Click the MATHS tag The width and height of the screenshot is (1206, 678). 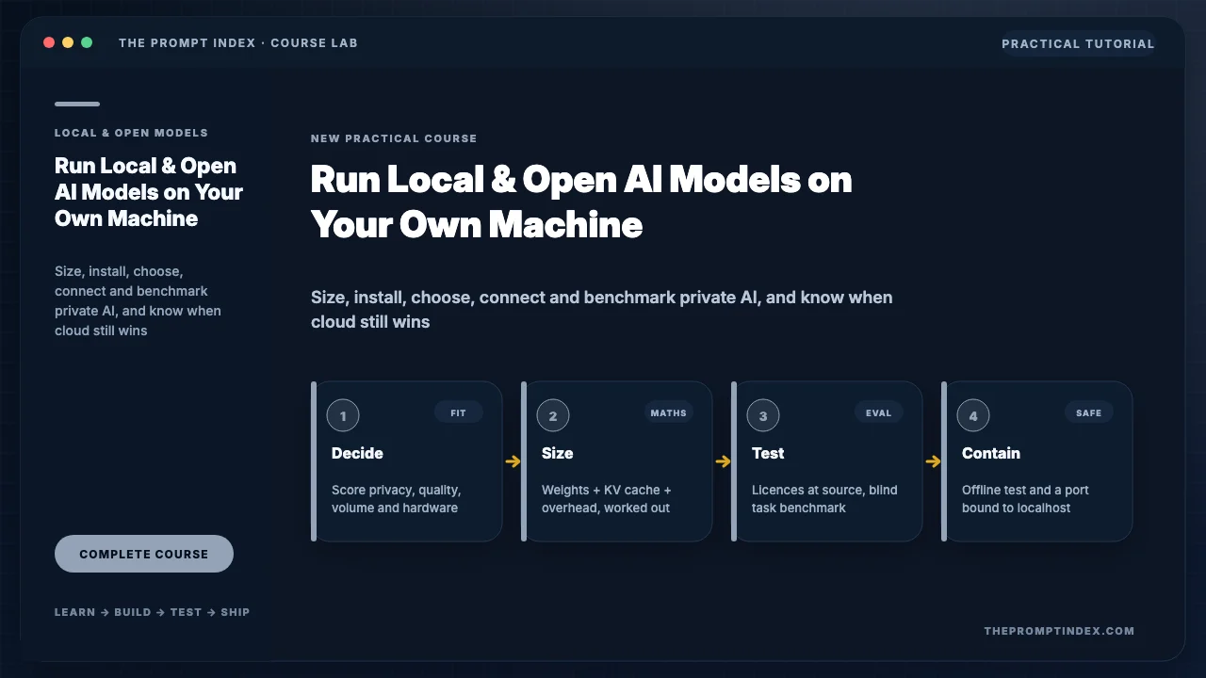tap(669, 412)
